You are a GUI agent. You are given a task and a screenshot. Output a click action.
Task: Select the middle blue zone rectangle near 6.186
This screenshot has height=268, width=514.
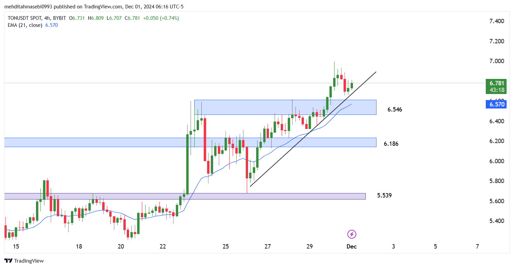190,142
